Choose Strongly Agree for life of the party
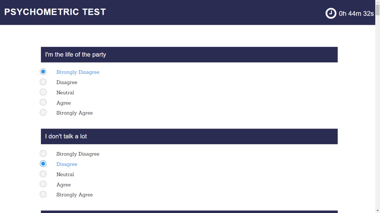This screenshot has height=213, width=380. 43,113
